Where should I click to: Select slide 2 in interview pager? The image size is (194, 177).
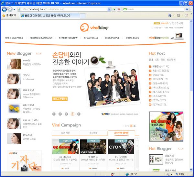click(x=60, y=114)
